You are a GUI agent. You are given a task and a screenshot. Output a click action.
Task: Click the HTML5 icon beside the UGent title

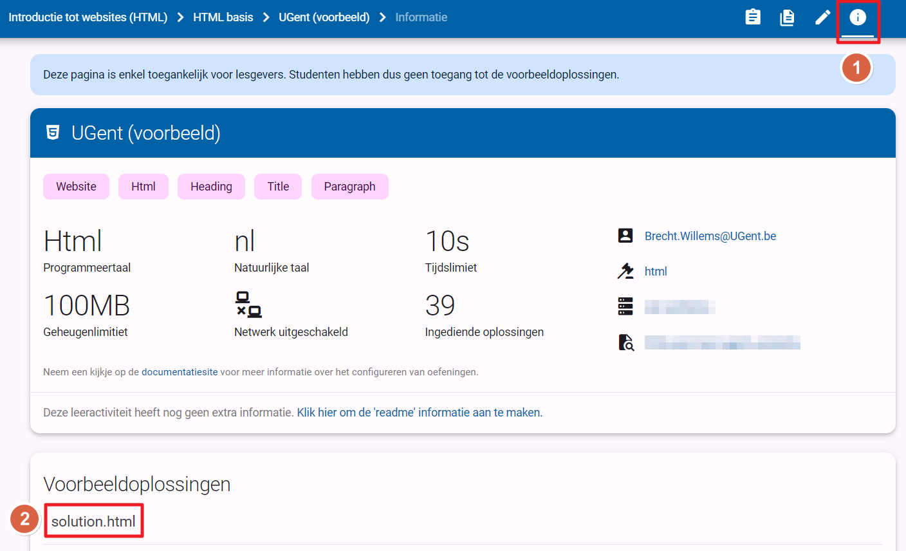pos(53,133)
